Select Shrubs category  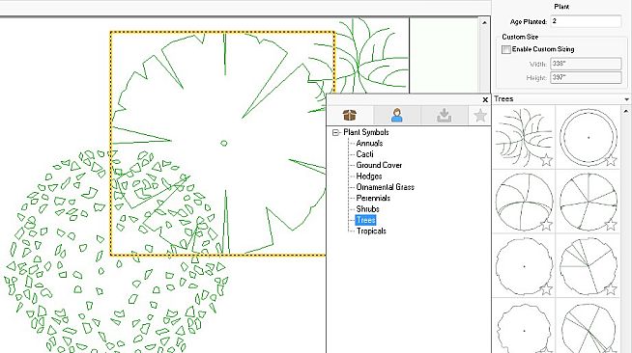coord(367,209)
